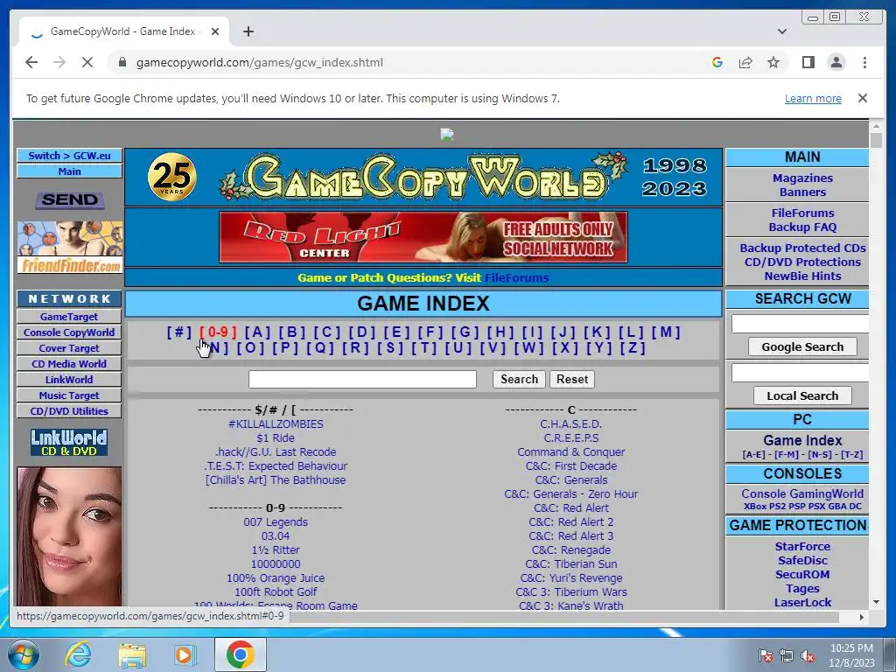
Task: Open Switch > GCW.eu link
Action: pyautogui.click(x=69, y=156)
